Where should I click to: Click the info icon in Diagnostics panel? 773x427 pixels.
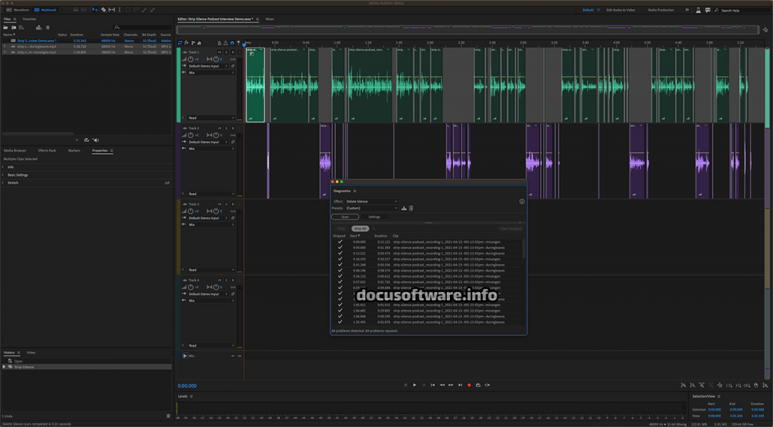click(522, 201)
